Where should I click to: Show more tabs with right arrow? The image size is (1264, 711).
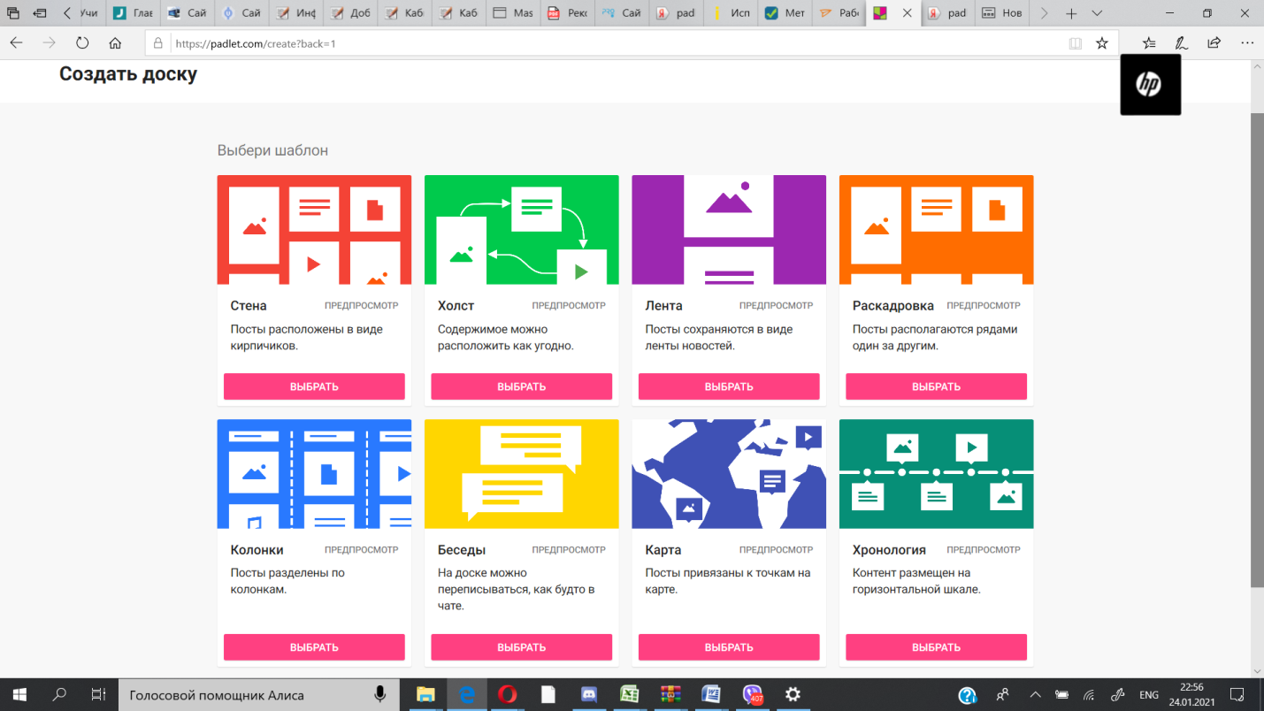(1045, 13)
